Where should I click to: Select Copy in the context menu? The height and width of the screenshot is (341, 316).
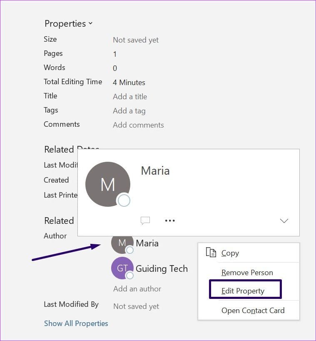click(230, 253)
